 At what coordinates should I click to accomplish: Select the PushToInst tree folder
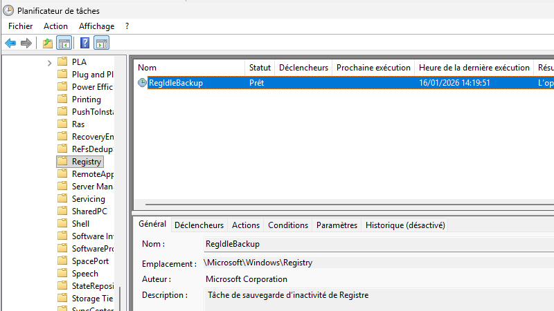[x=93, y=112]
